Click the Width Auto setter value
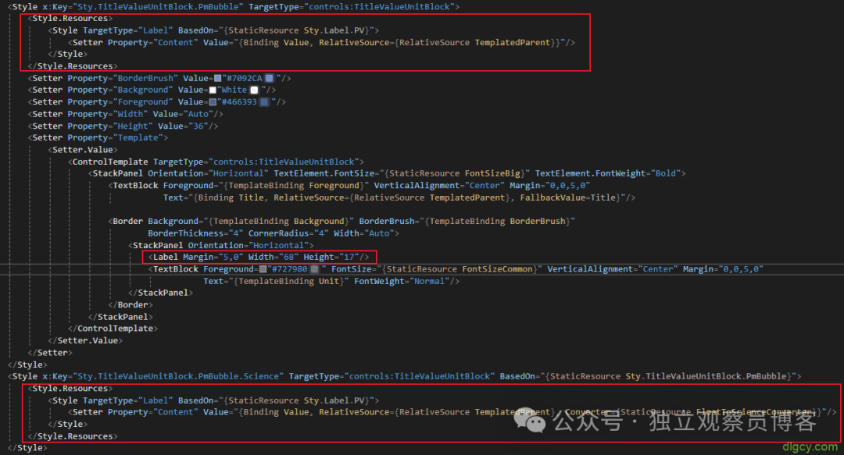Image resolution: width=844 pixels, height=455 pixels. tap(197, 113)
